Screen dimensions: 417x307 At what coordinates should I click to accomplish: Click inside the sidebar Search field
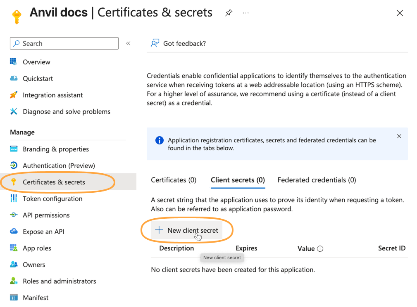tap(64, 43)
